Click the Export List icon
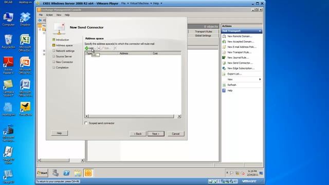The height and width of the screenshot is (185, 329). (224, 74)
